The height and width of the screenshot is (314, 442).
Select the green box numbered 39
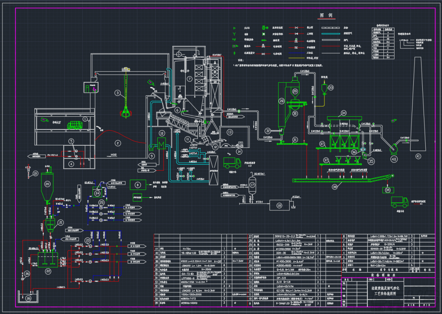388,190
